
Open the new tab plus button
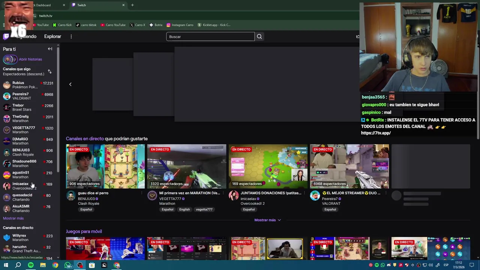click(132, 5)
